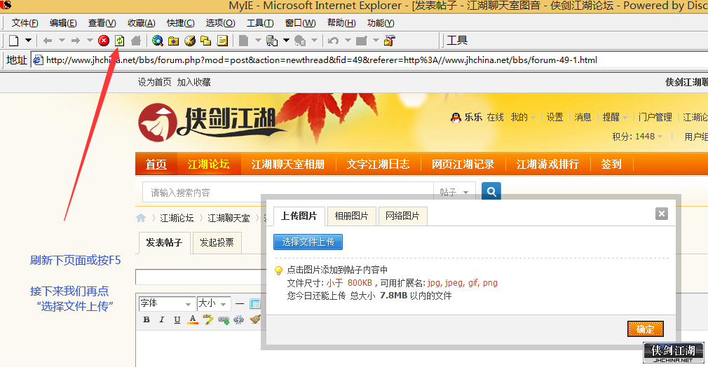Screen dimensions: 708x367
Task: Open 网页江湖记录 navigation tab
Action: pos(463,164)
